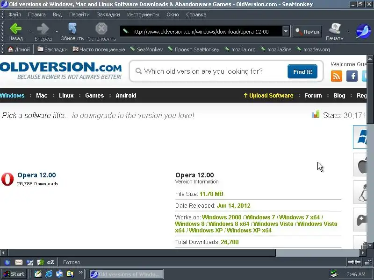
Task: Open the Перейти menu
Action: (x=79, y=14)
